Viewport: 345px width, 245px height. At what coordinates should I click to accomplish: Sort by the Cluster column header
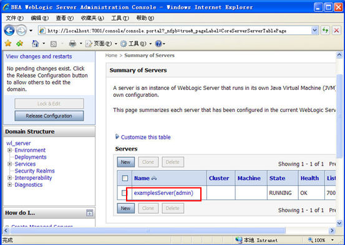point(219,178)
